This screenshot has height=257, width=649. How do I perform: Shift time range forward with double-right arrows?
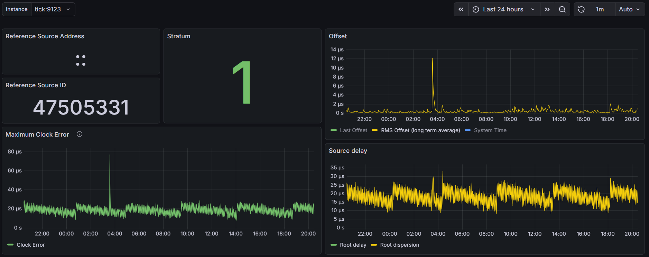coord(547,9)
